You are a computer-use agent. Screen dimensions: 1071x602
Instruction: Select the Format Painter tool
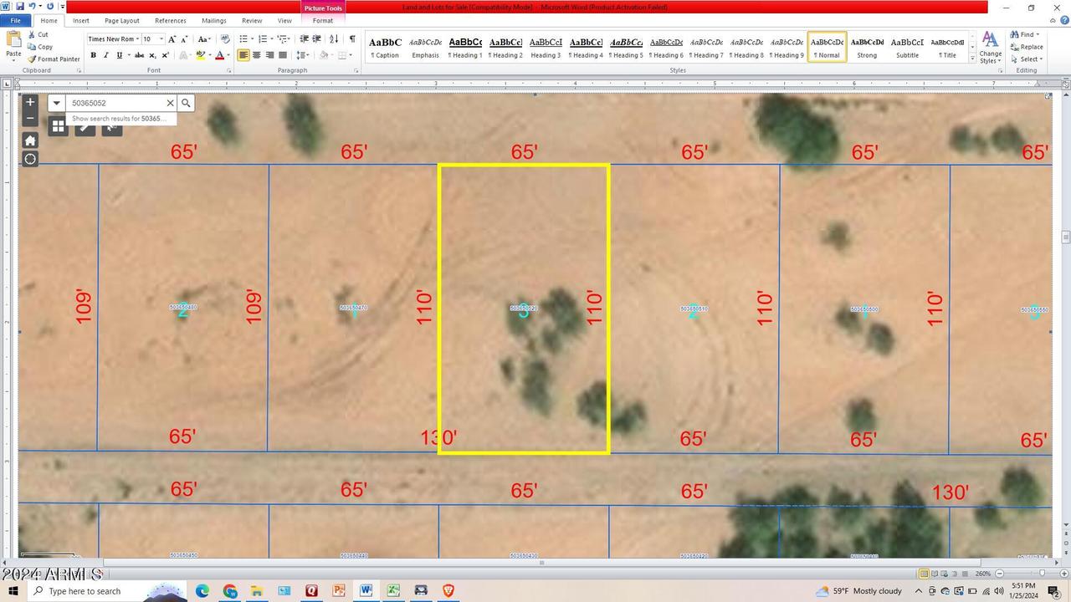click(x=55, y=59)
